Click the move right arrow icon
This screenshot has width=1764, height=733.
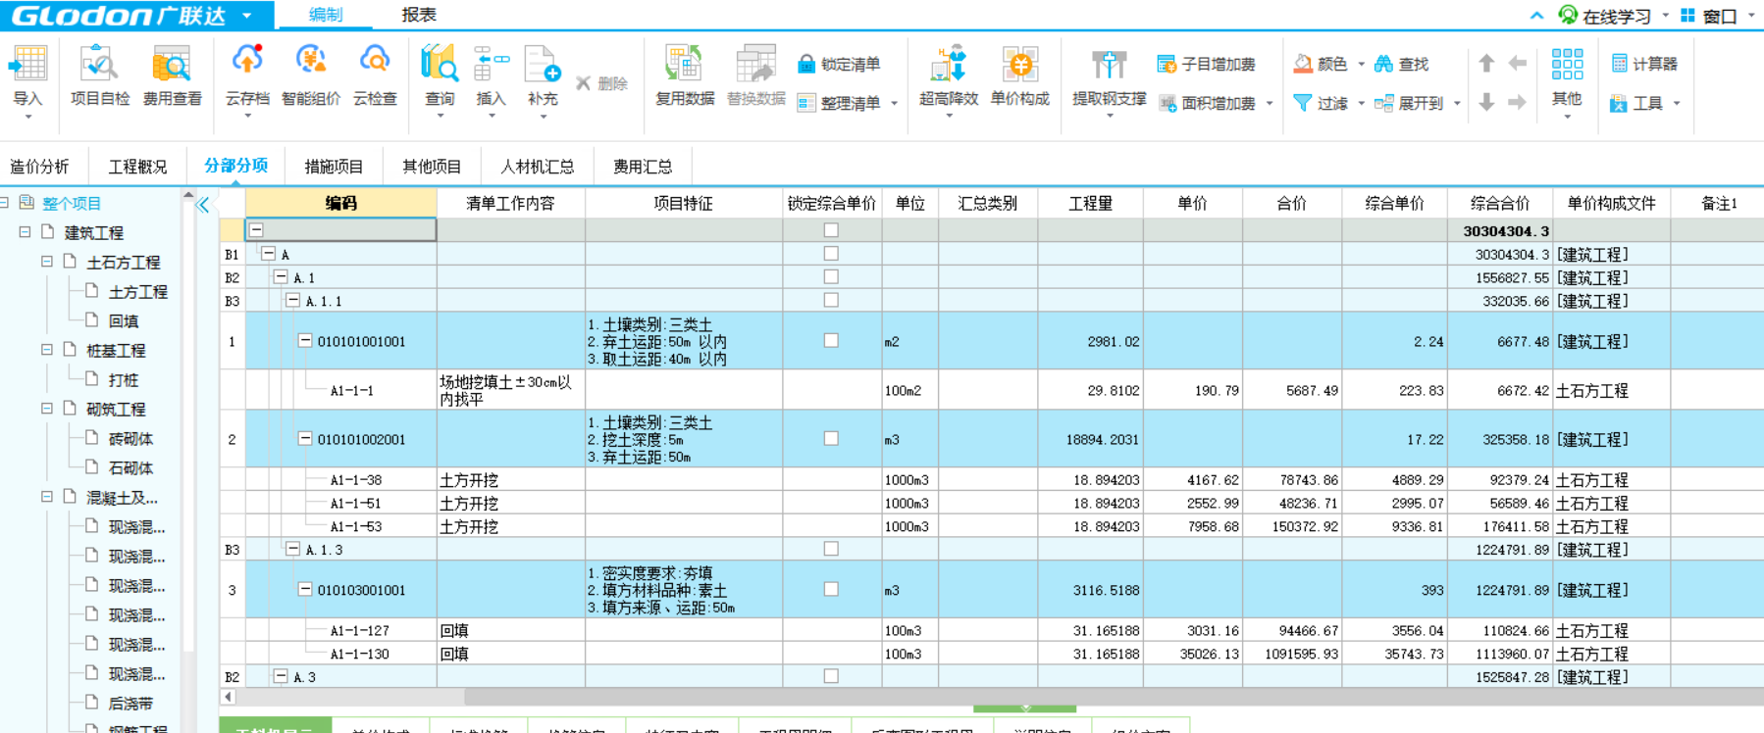pyautogui.click(x=1518, y=102)
